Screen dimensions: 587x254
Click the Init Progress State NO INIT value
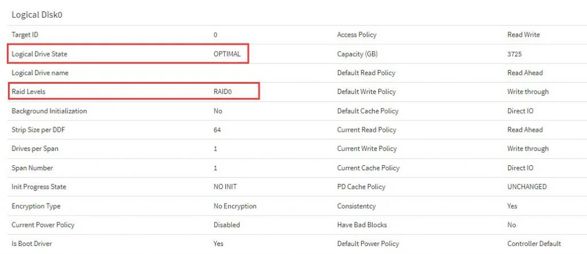click(x=225, y=186)
